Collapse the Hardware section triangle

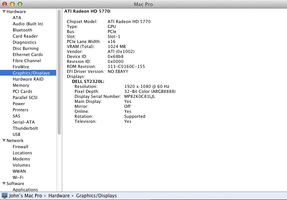[x=4, y=12]
